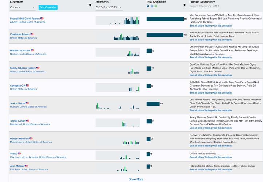The width and height of the screenshot is (263, 182).
Task: Click the dark lock icon under Total Shipments
Action: 148,6
